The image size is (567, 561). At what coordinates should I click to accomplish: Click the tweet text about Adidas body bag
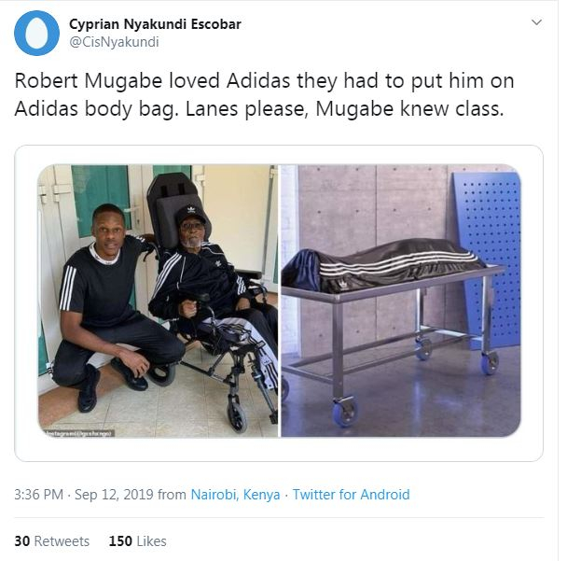[x=264, y=95]
